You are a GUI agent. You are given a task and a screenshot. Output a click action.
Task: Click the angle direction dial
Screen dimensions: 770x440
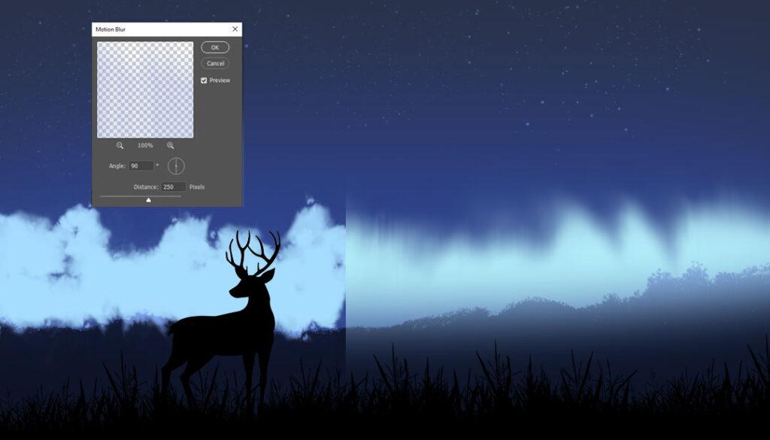(176, 166)
